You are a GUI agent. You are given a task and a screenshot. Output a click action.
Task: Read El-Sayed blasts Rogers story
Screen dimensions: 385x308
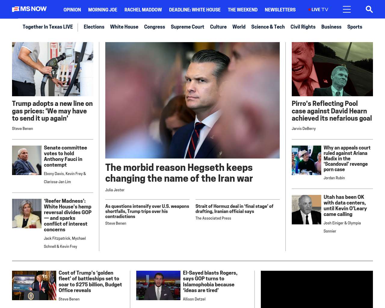[x=210, y=282]
